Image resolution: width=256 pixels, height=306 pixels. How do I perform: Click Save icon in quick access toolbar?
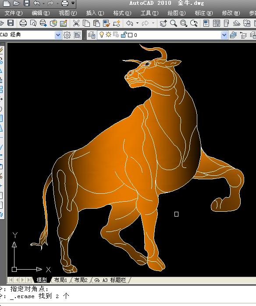point(27,3)
